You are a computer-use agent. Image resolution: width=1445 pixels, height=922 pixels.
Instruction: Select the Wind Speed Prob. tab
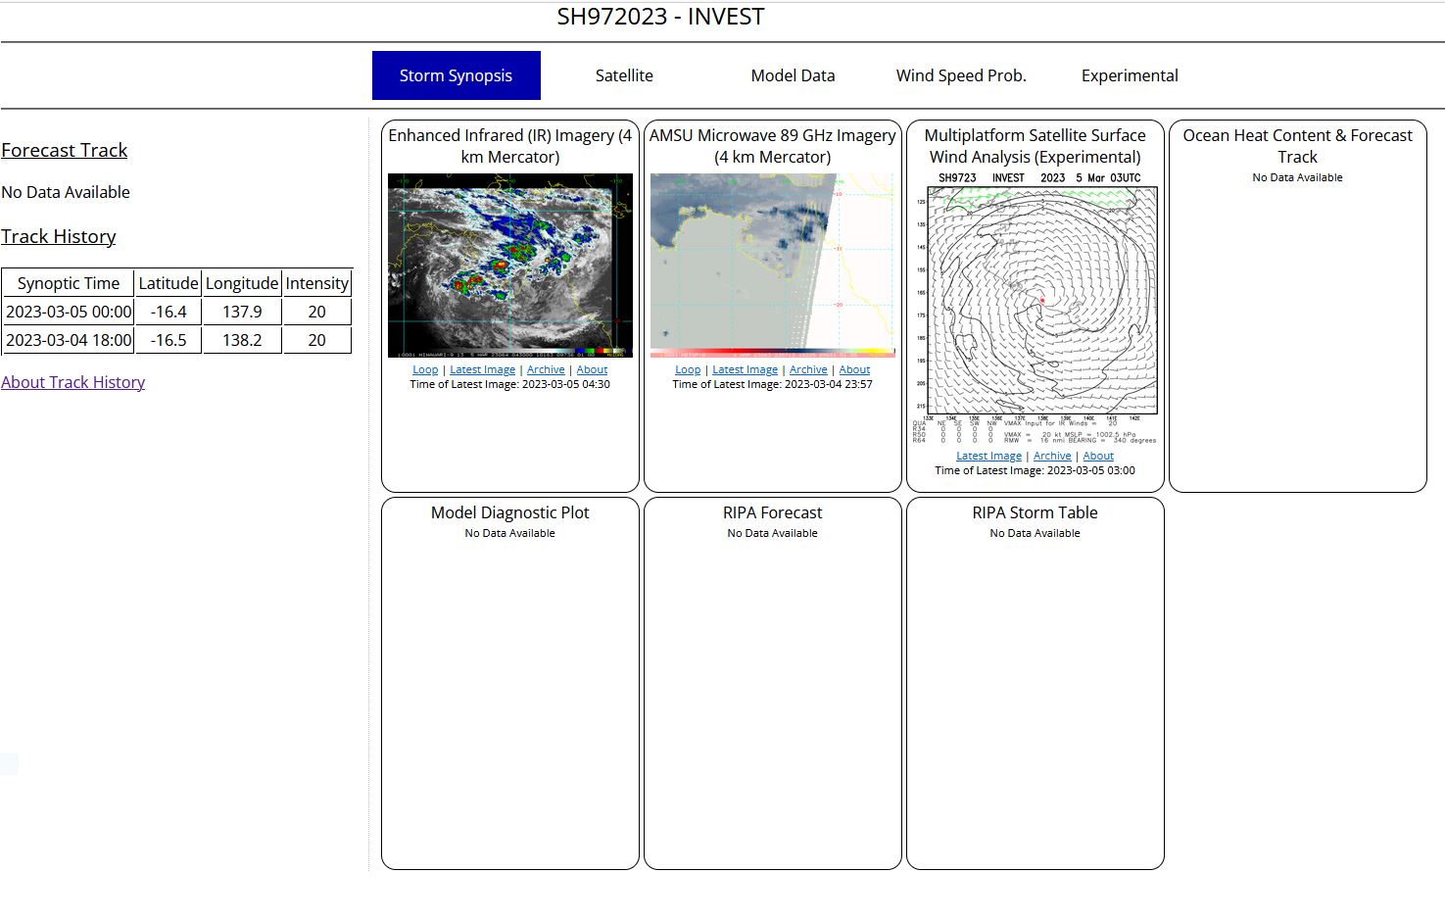pyautogui.click(x=960, y=75)
